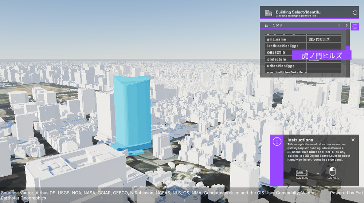
Task: Click the gml_name value 虎ノ門ヒルズ cell
Action: [x=324, y=39]
